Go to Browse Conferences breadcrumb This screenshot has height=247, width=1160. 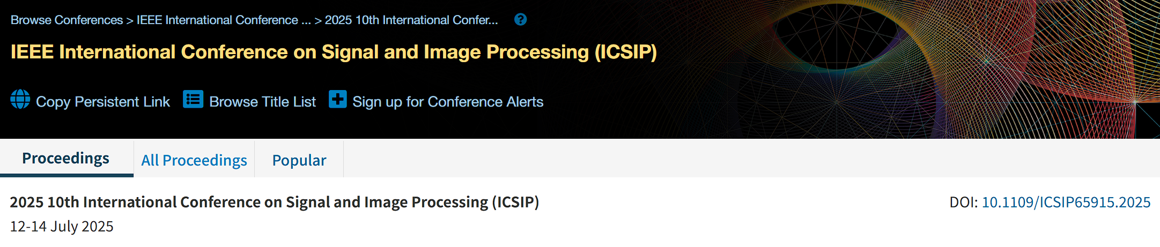click(x=67, y=20)
